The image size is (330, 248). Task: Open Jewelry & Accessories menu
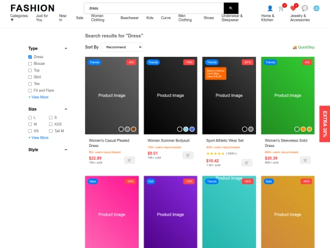coord(300,18)
